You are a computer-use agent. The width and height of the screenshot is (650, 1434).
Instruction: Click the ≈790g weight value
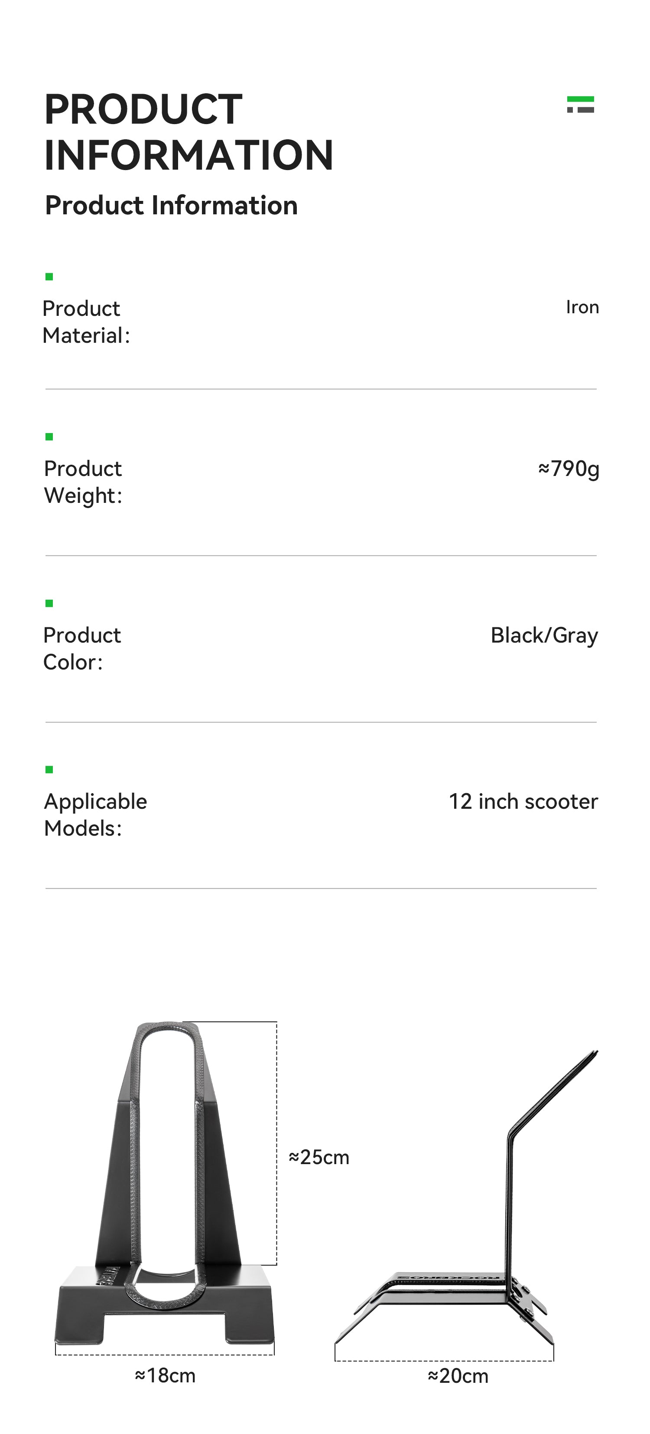pos(568,469)
